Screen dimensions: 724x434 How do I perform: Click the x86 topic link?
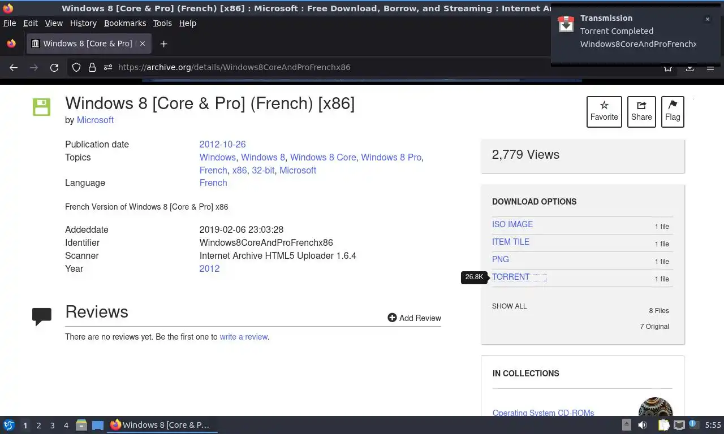(x=239, y=170)
